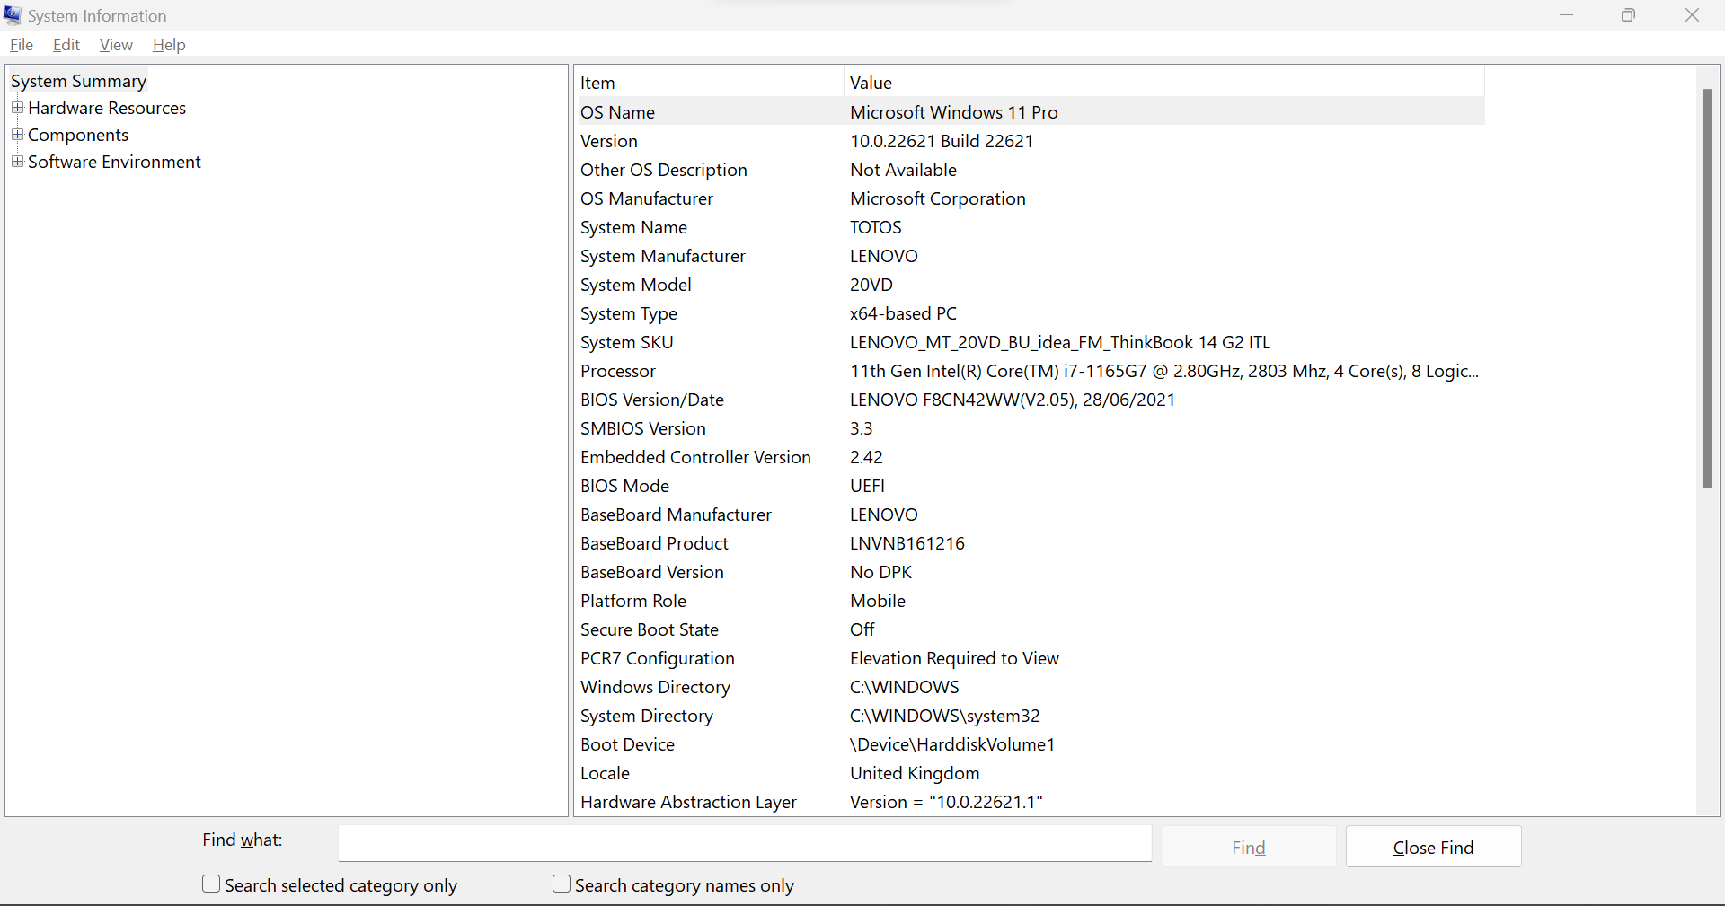This screenshot has height=906, width=1725.
Task: Click the vertical scrollbar thumb
Action: (1707, 289)
